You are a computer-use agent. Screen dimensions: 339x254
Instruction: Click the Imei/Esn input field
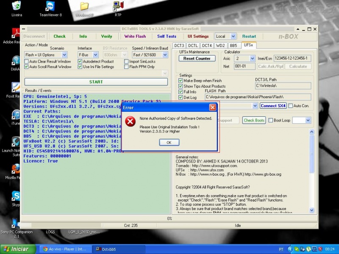pyautogui.click(x=292, y=58)
